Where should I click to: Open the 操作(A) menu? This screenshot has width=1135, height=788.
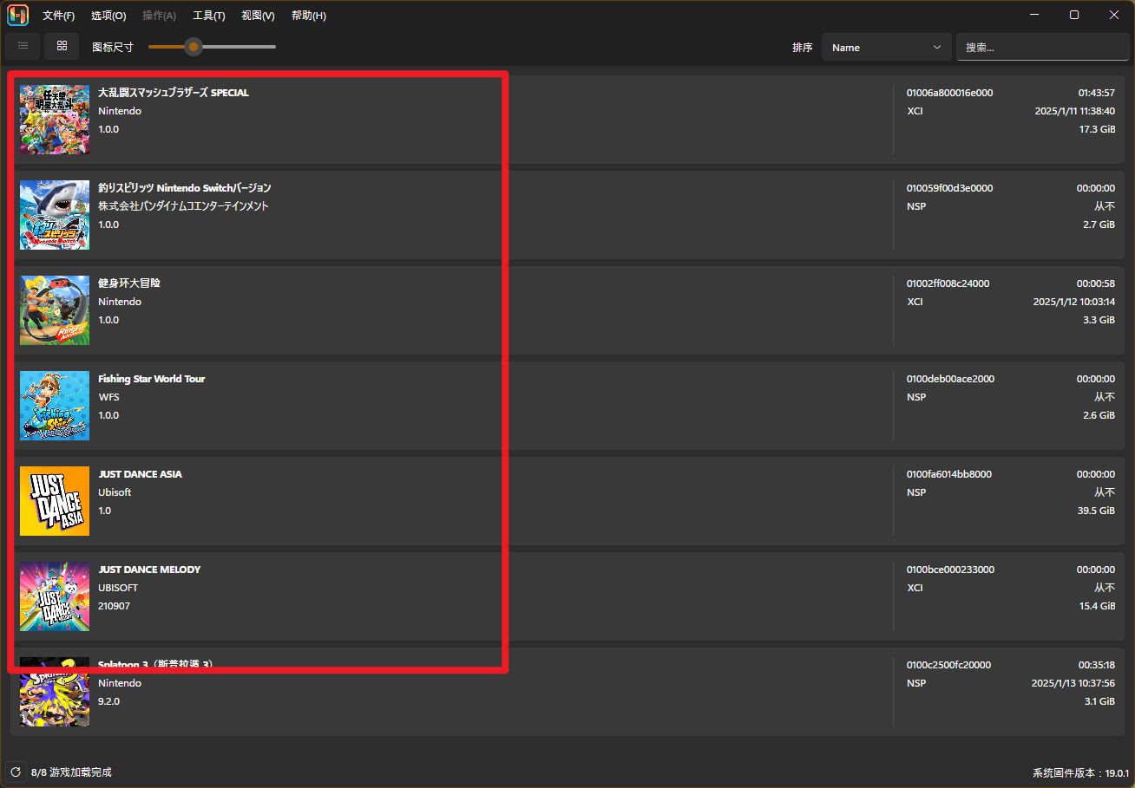[159, 16]
